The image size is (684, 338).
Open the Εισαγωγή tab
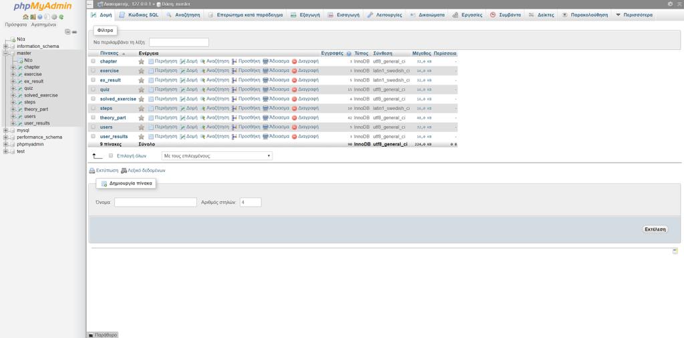[x=344, y=15]
